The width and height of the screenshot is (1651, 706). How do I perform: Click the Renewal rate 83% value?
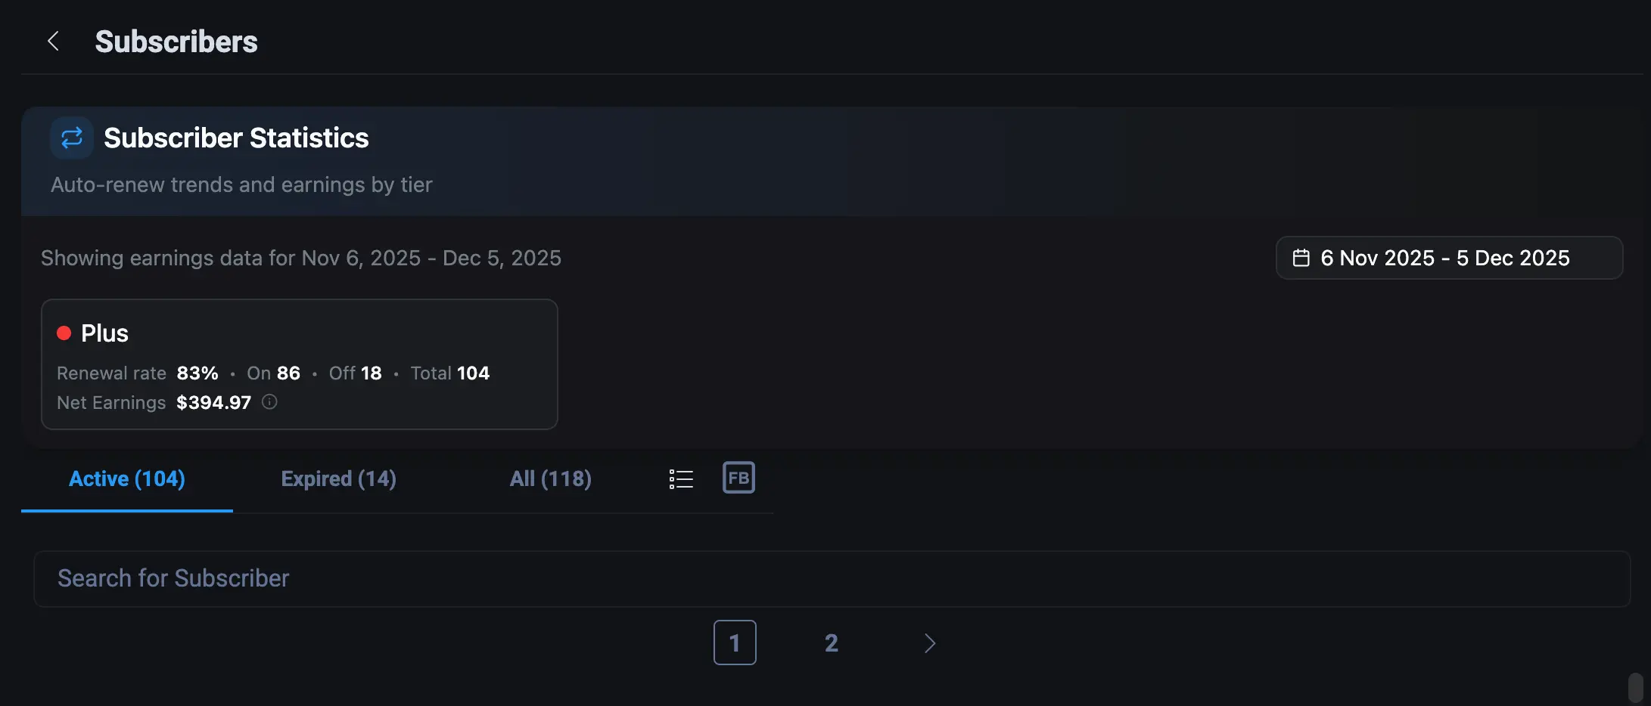coord(197,373)
